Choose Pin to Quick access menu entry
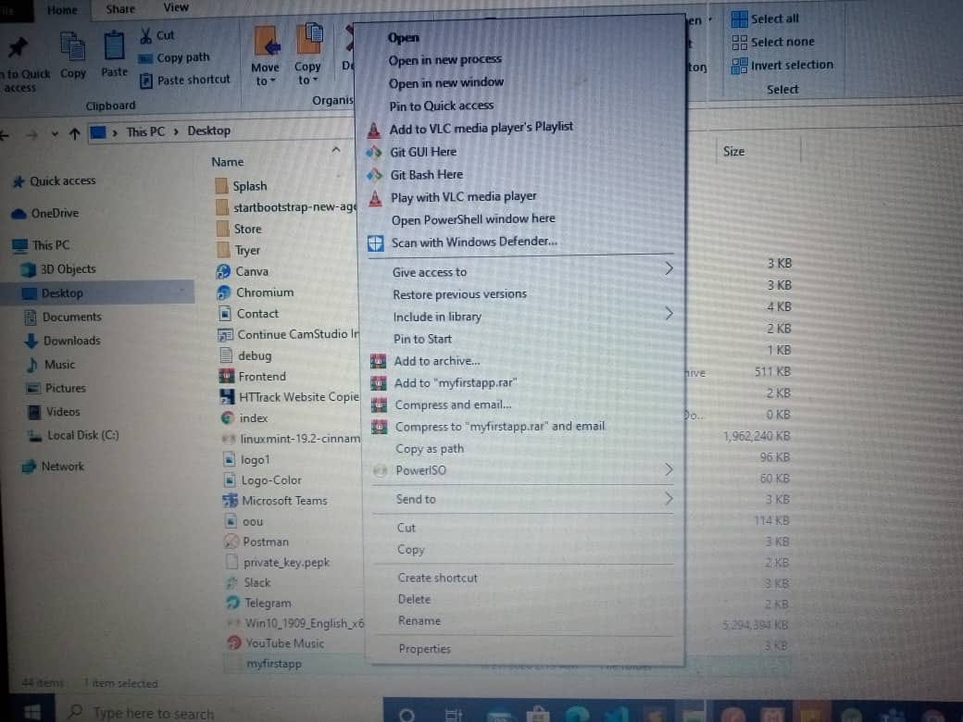The height and width of the screenshot is (722, 963). coord(441,106)
